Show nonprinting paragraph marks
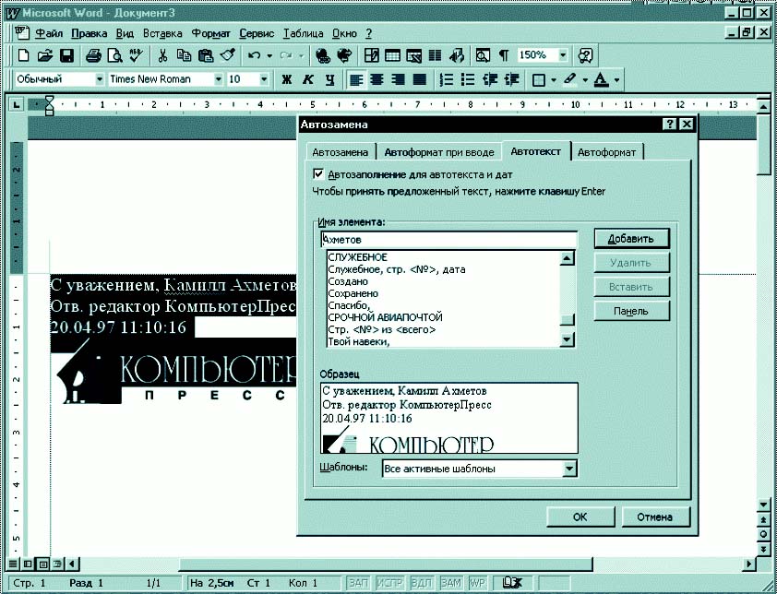The image size is (777, 594). (505, 55)
